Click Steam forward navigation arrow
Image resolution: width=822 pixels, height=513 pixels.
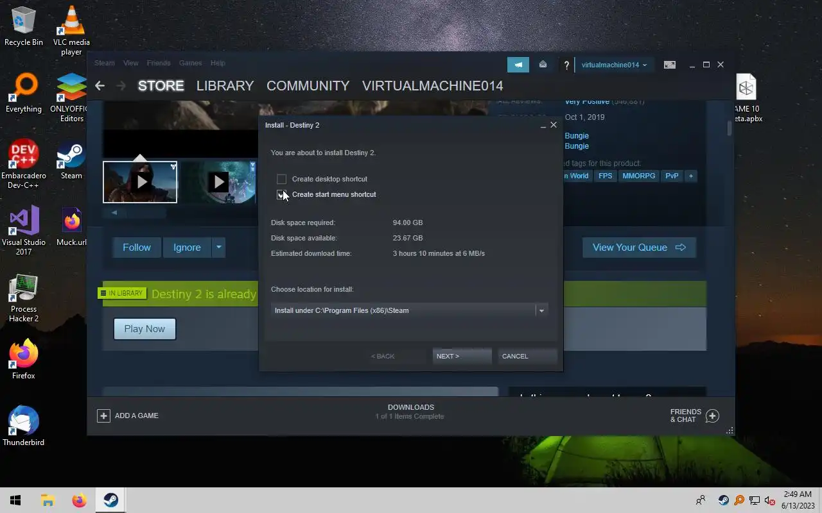pyautogui.click(x=122, y=85)
